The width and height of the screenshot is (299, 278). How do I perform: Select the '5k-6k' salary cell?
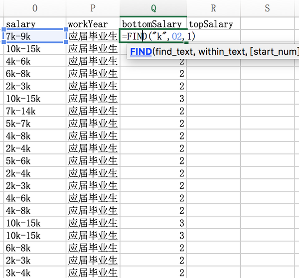tap(35, 161)
